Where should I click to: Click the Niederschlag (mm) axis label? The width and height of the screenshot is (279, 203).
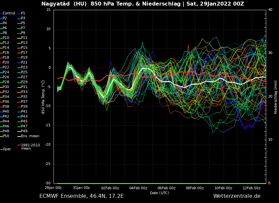(x=276, y=97)
